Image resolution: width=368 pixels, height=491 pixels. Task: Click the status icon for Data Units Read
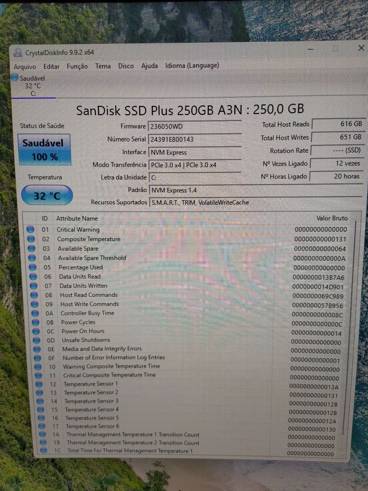33,277
